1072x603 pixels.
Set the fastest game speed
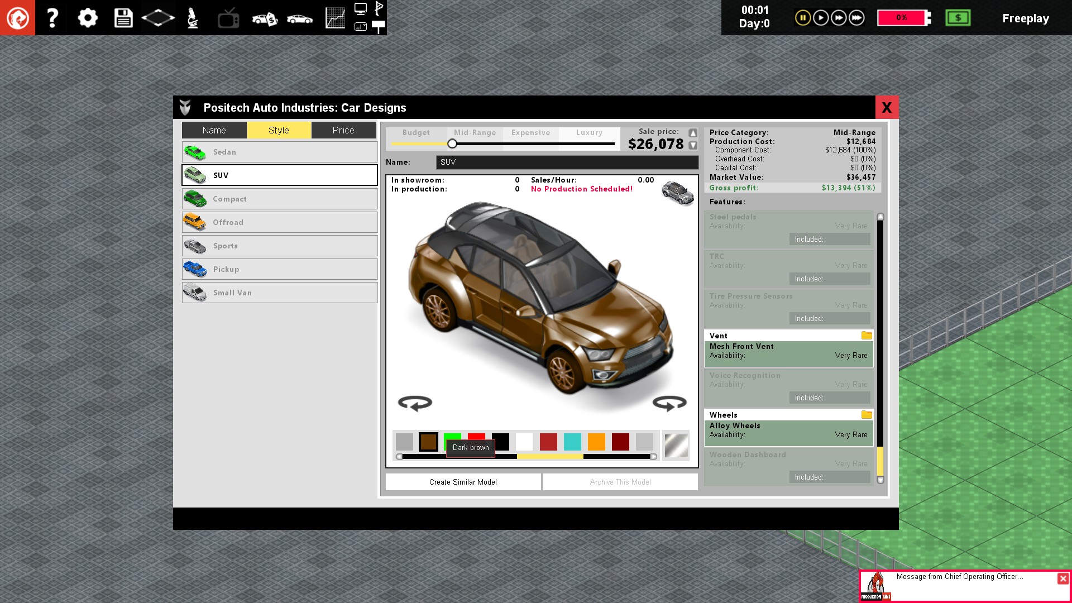[x=856, y=18]
